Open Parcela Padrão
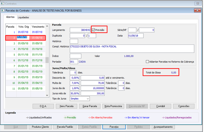 coord(65,127)
